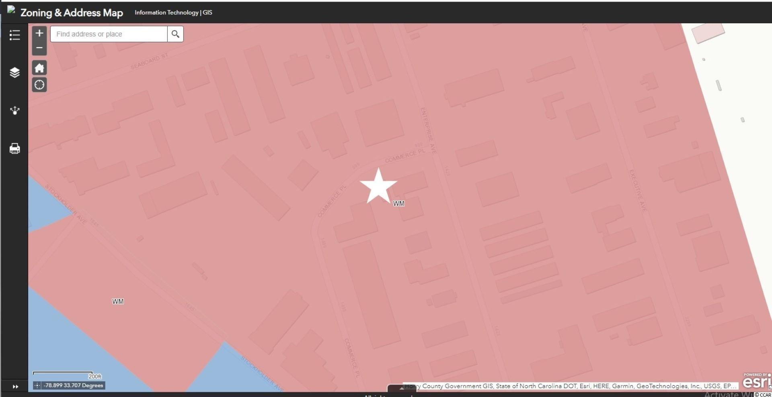772x397 pixels.
Task: Zoom in with the plus button
Action: coord(39,33)
